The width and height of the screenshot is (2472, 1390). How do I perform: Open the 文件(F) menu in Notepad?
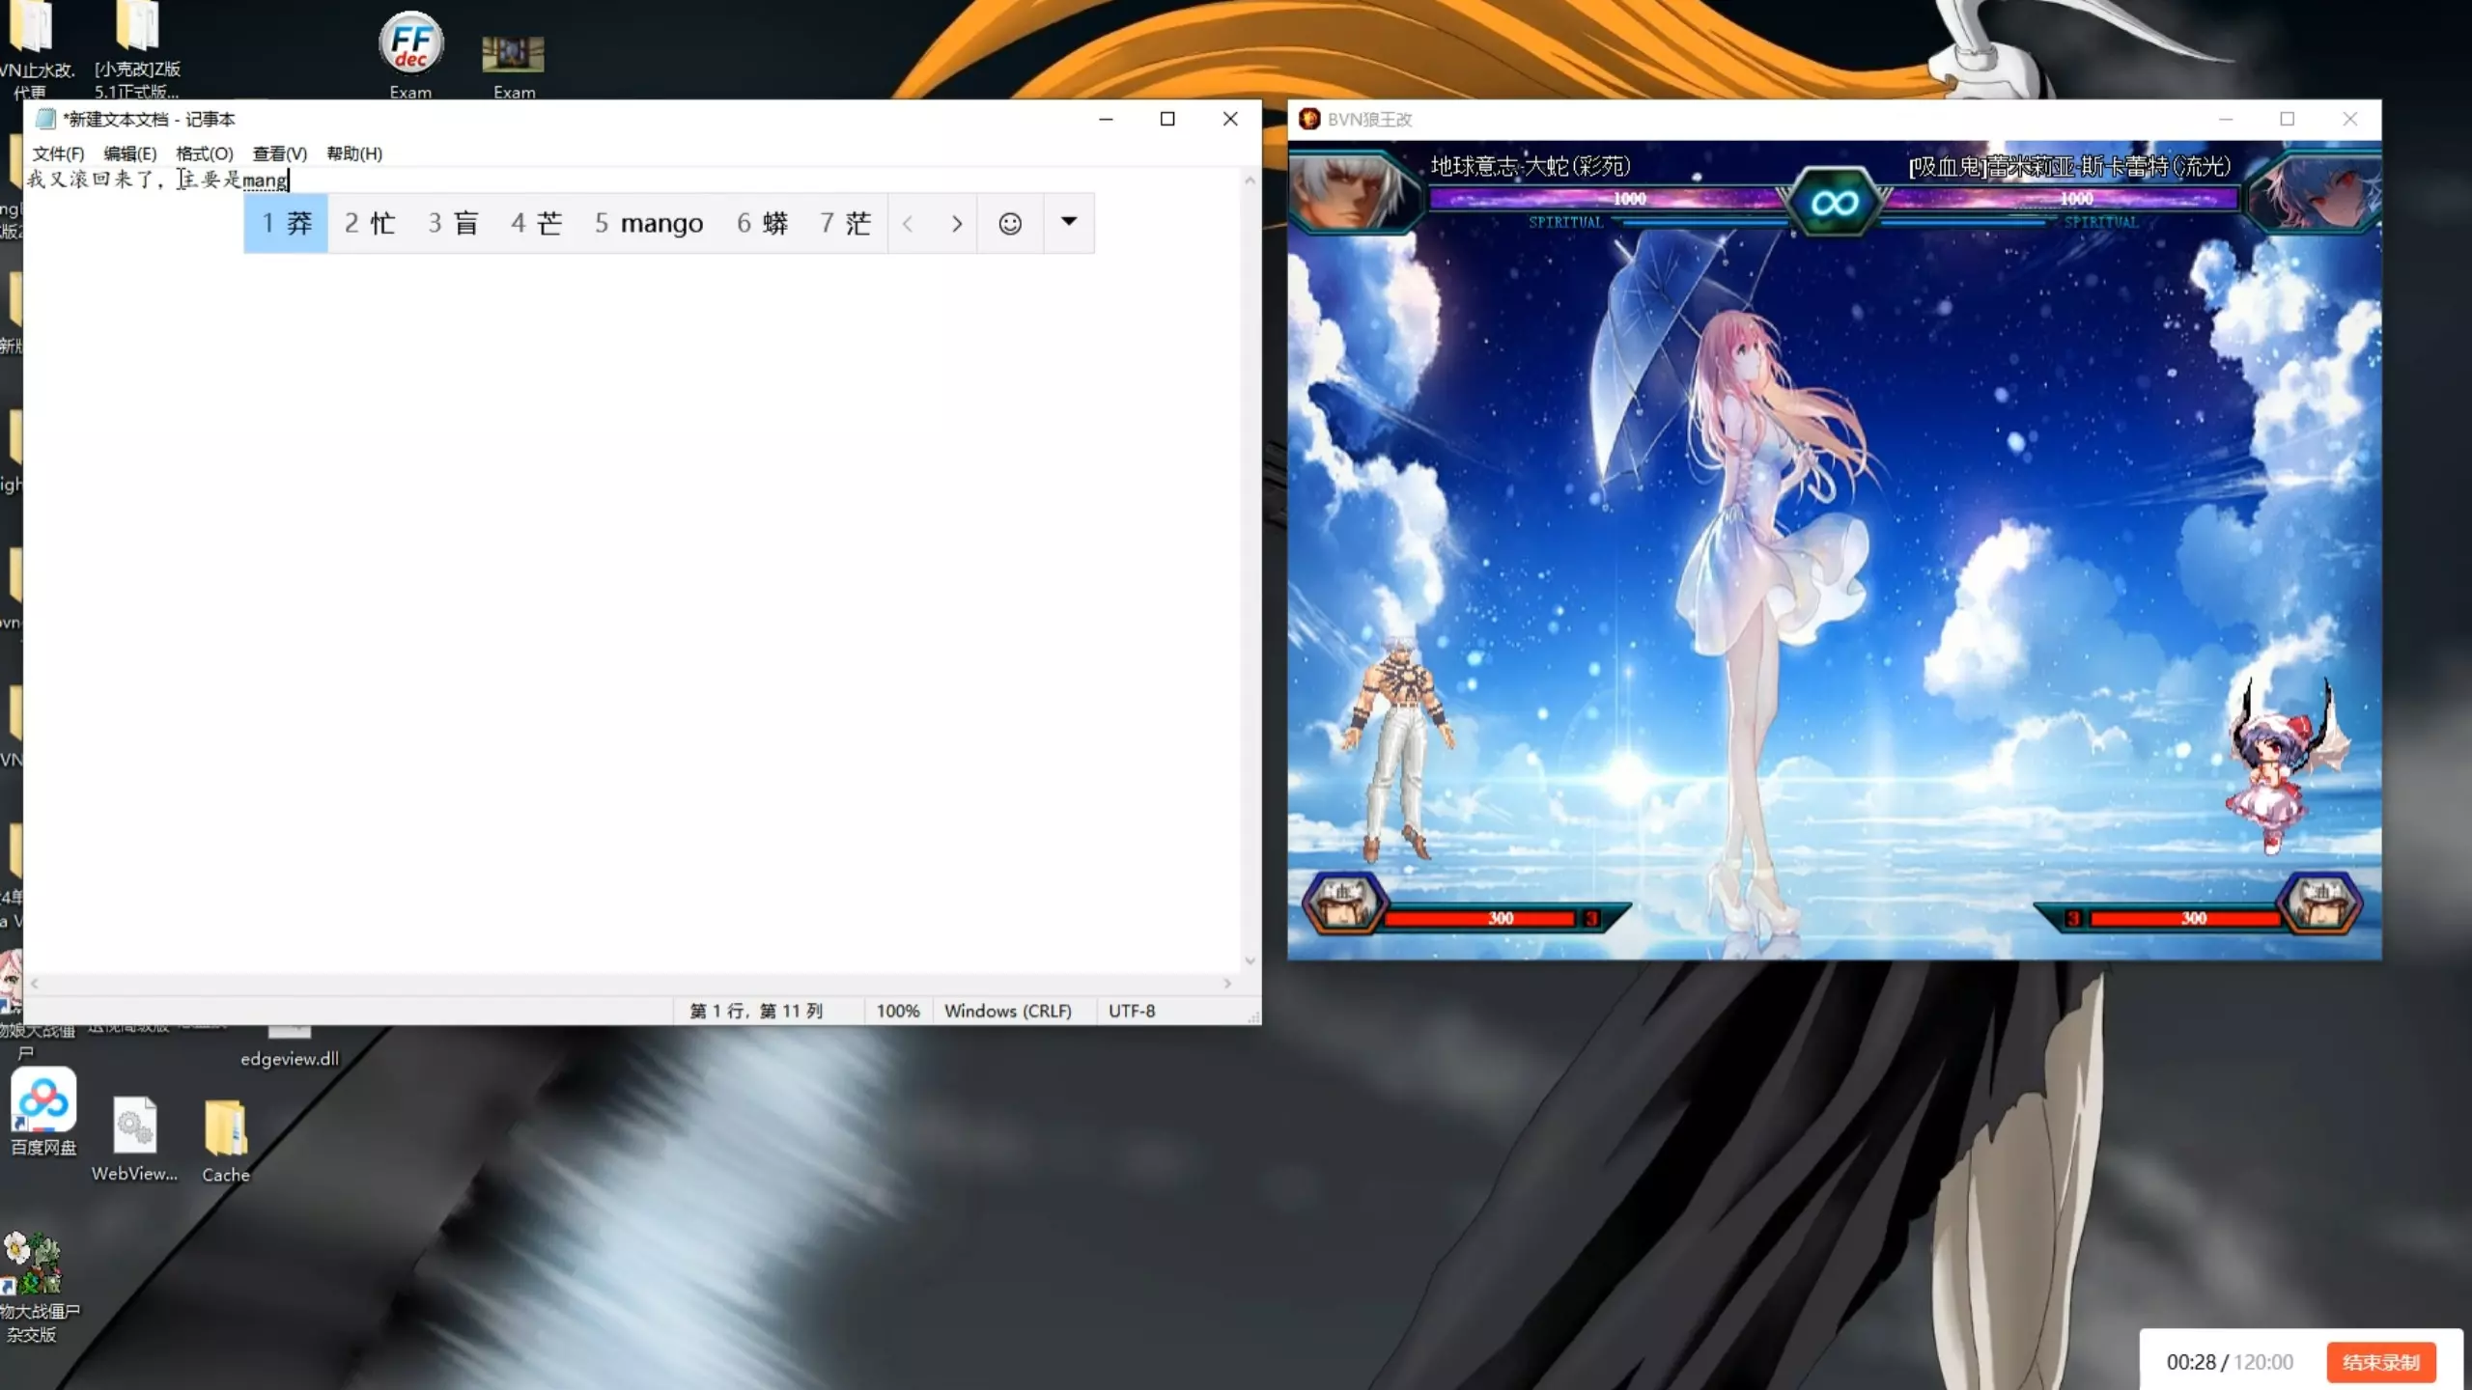click(58, 153)
